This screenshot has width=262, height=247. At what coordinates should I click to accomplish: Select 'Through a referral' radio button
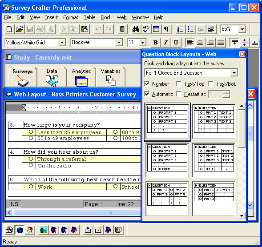point(31,159)
